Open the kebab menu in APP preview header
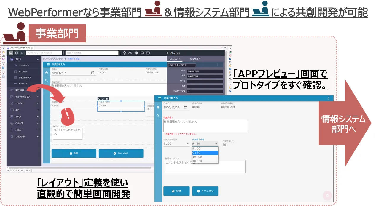The image size is (376, 206). [x=328, y=98]
